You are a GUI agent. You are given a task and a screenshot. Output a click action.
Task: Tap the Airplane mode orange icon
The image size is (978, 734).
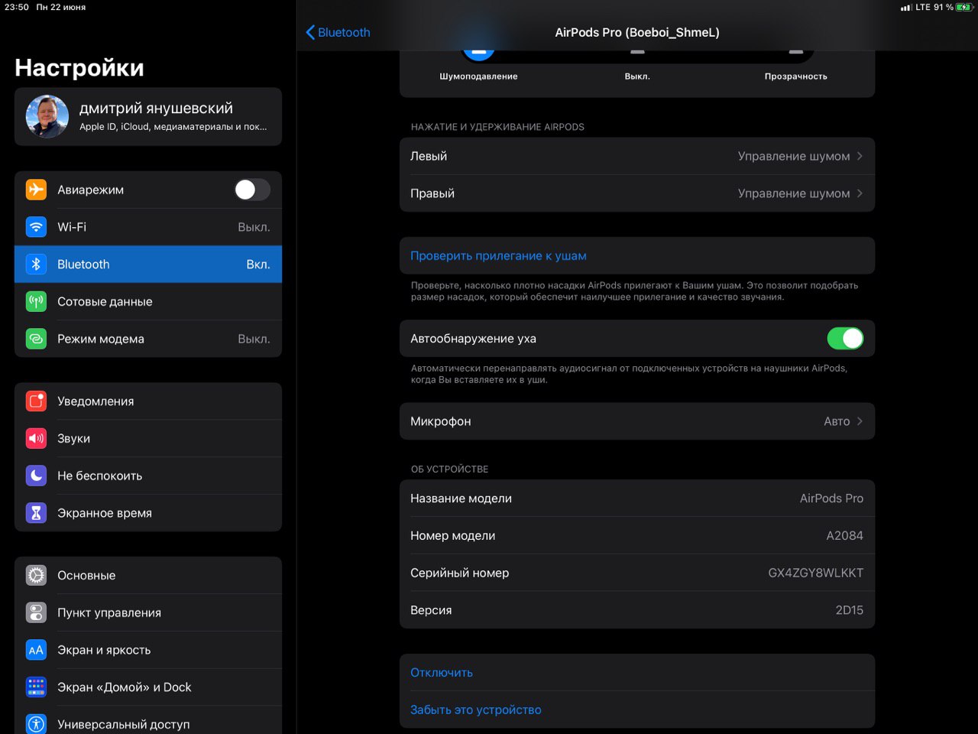click(36, 190)
